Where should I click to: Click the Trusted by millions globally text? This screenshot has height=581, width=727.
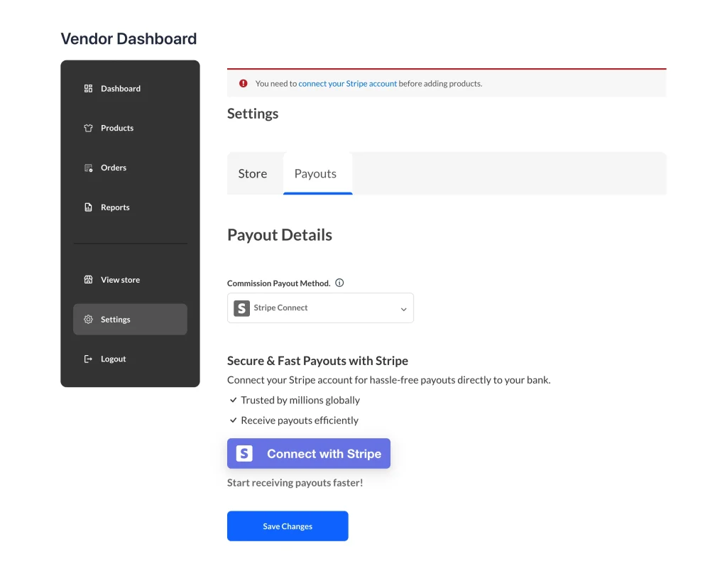pos(300,400)
